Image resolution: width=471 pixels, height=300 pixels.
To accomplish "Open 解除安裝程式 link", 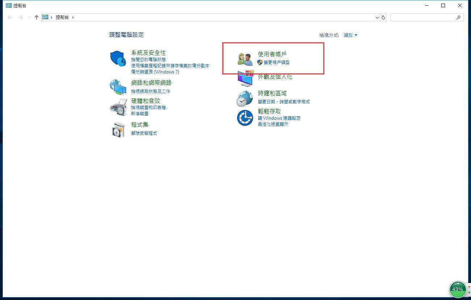I will (144, 133).
